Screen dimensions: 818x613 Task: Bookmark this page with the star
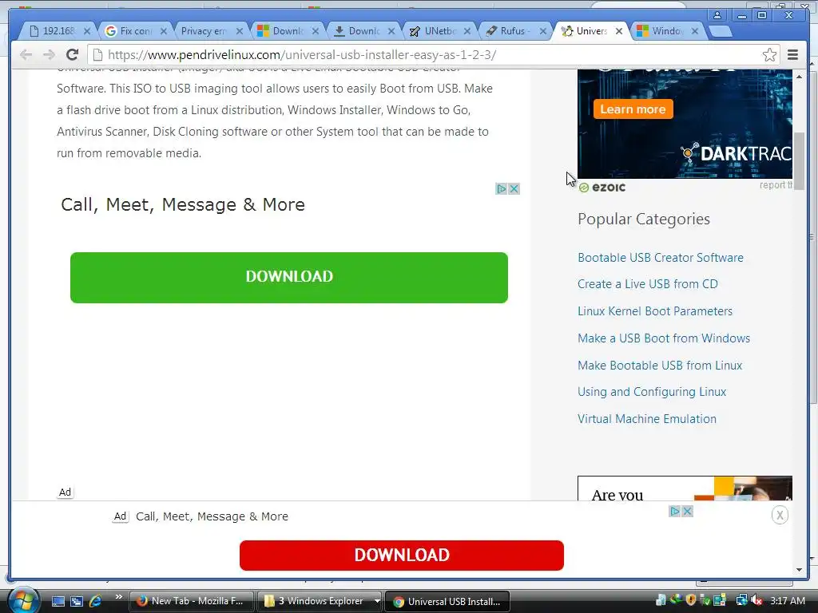tap(769, 55)
